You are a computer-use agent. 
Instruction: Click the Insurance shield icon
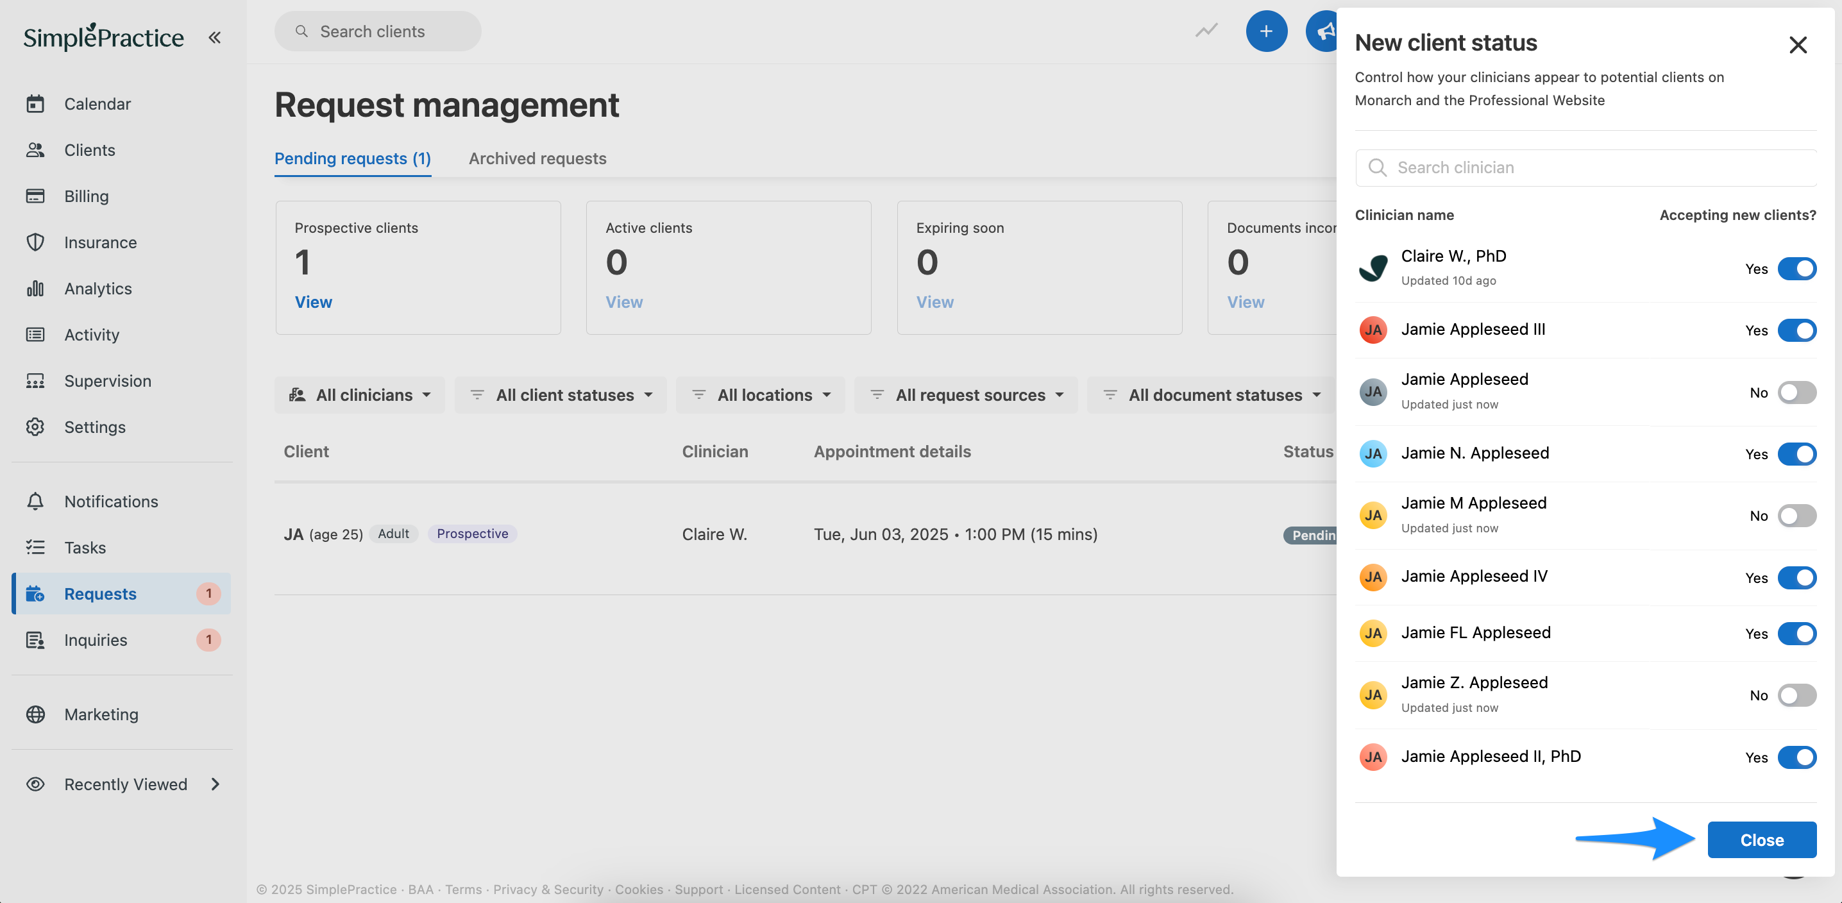[35, 242]
